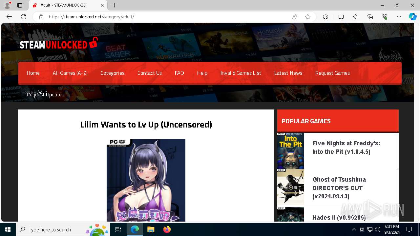420x236 pixels.
Task: View site information lock icon
Action: coord(41,17)
